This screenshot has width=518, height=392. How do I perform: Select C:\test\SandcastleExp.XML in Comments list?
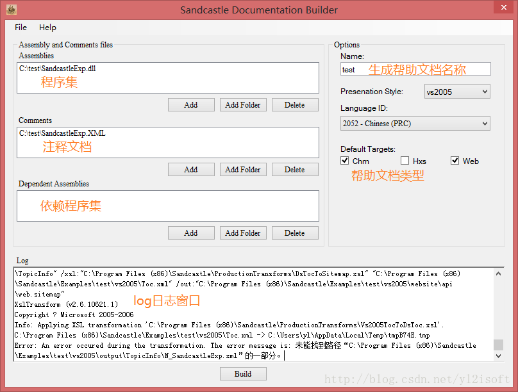point(62,133)
